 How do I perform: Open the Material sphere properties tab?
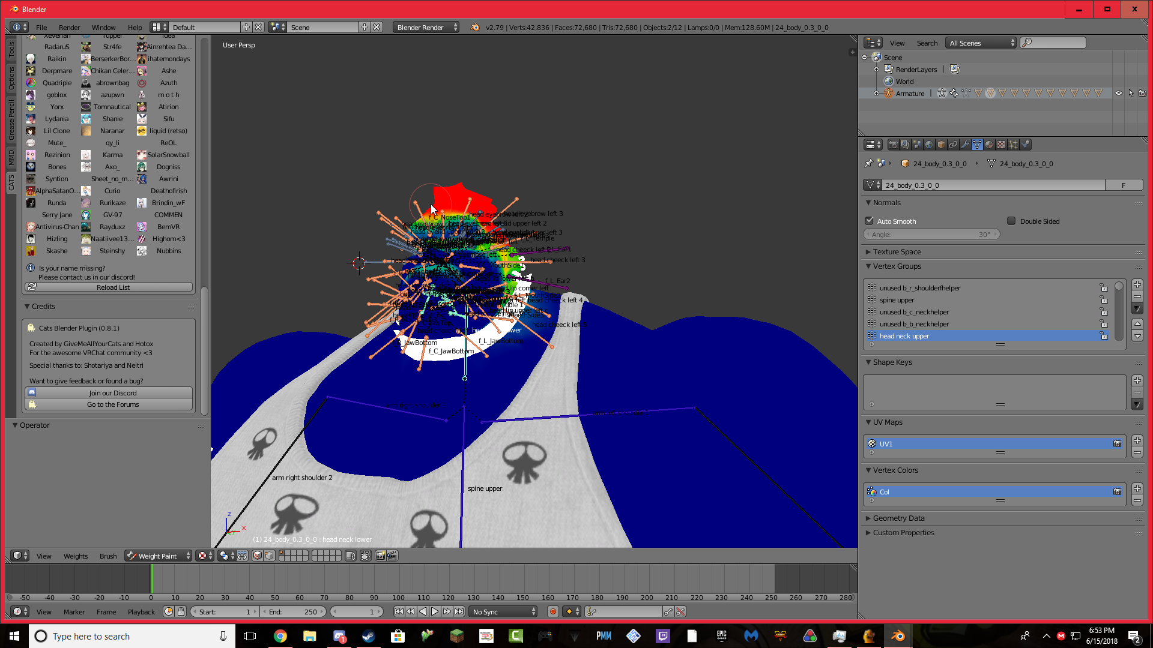(989, 145)
